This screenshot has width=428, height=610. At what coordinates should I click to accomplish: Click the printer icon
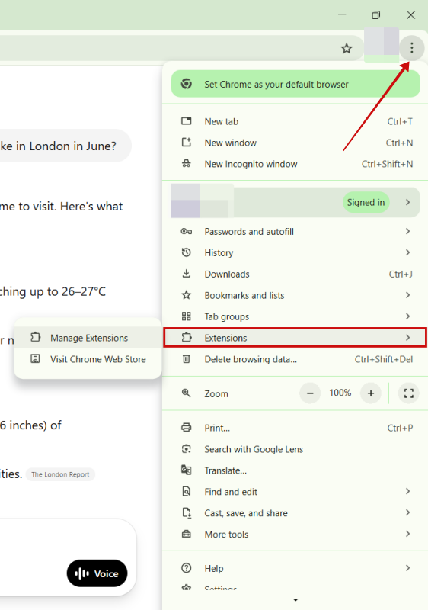[187, 428]
